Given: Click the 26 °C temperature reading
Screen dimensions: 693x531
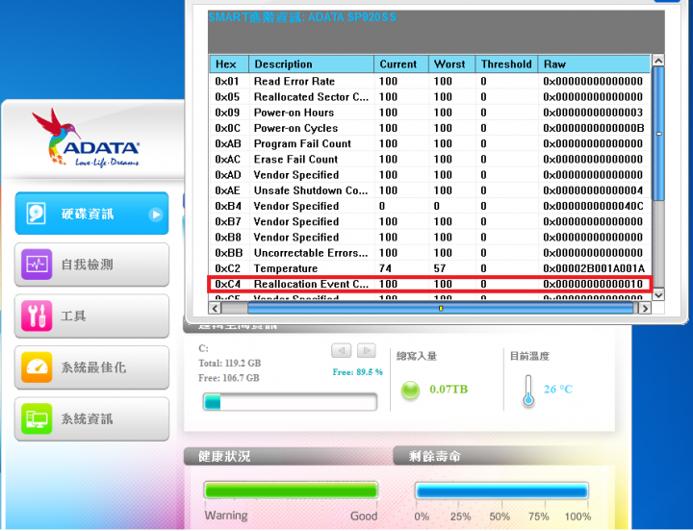Looking at the screenshot, I should point(557,390).
